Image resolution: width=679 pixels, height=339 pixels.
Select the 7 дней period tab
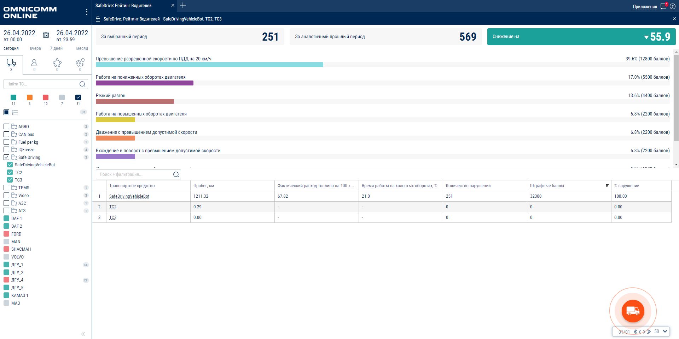(x=56, y=48)
